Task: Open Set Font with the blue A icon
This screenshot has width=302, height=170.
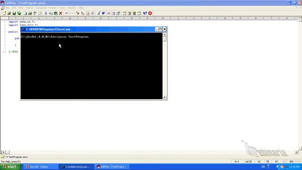Action: 99,13
